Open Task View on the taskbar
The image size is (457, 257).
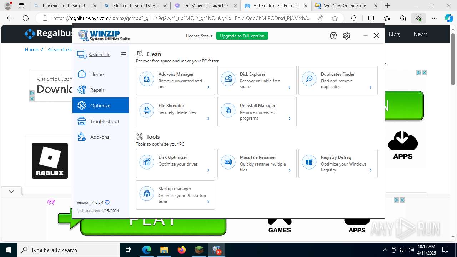tap(129, 250)
